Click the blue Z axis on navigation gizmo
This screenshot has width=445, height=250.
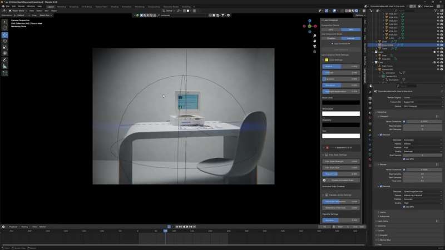310,21
